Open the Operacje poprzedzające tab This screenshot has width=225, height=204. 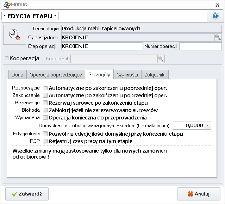(x=56, y=75)
